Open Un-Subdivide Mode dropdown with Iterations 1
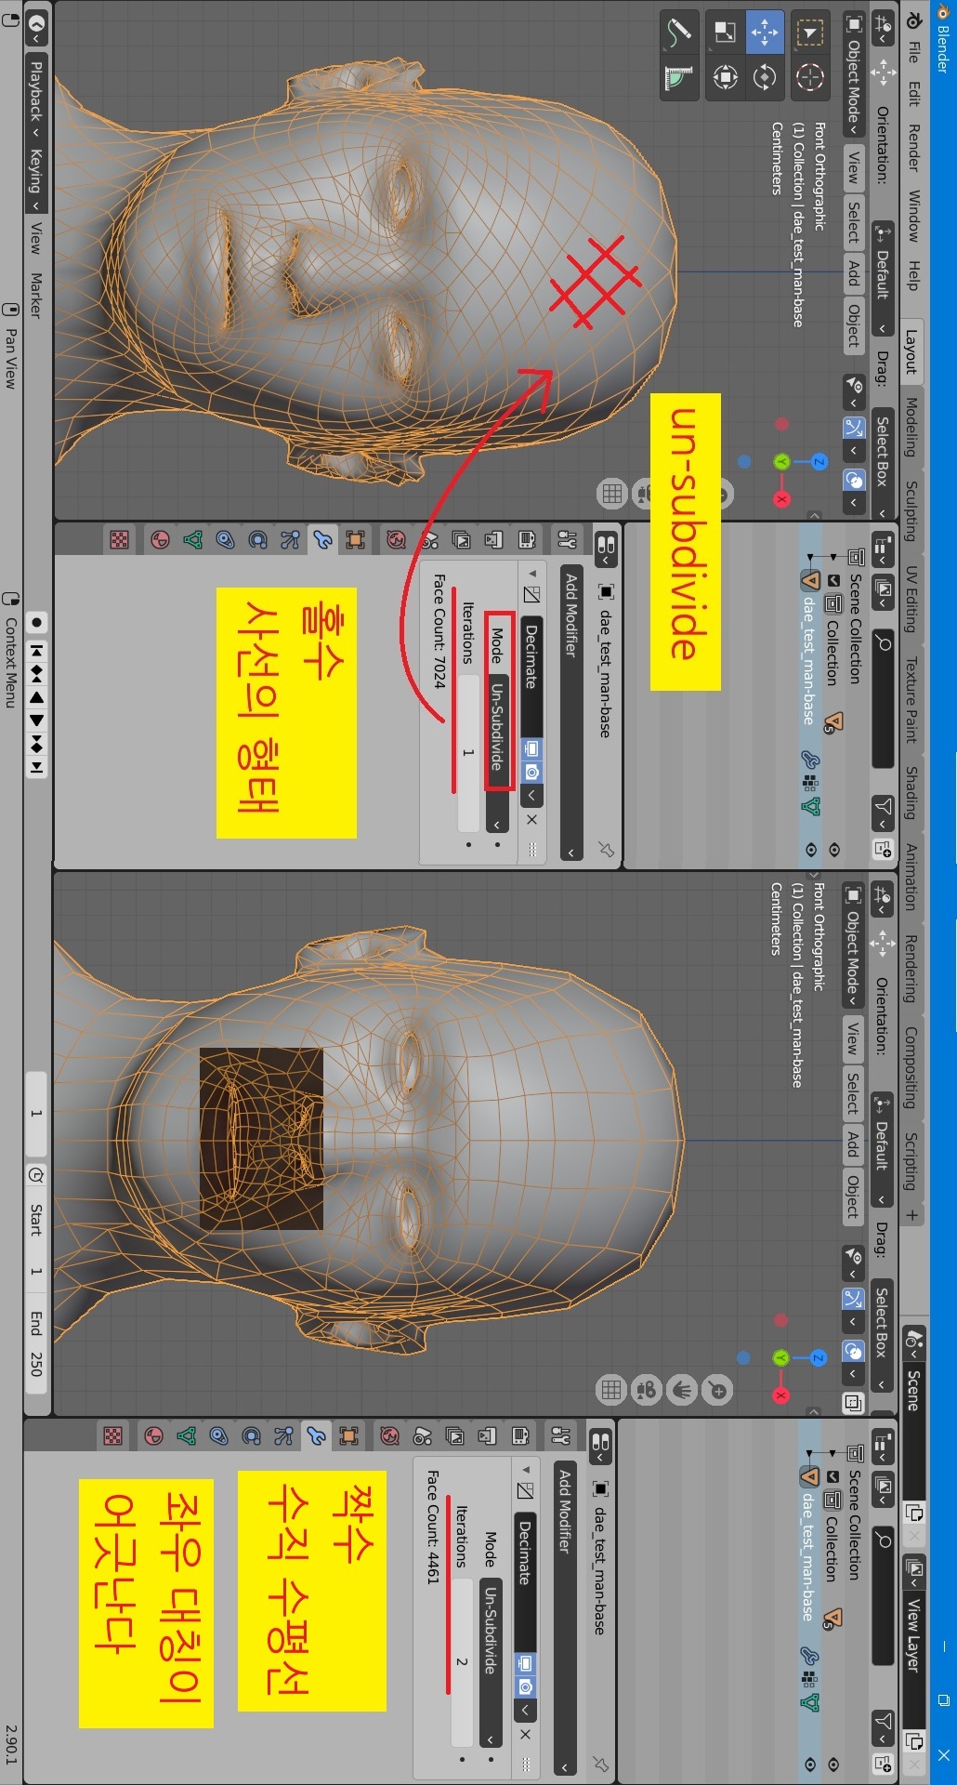957x1785 pixels. tap(497, 753)
